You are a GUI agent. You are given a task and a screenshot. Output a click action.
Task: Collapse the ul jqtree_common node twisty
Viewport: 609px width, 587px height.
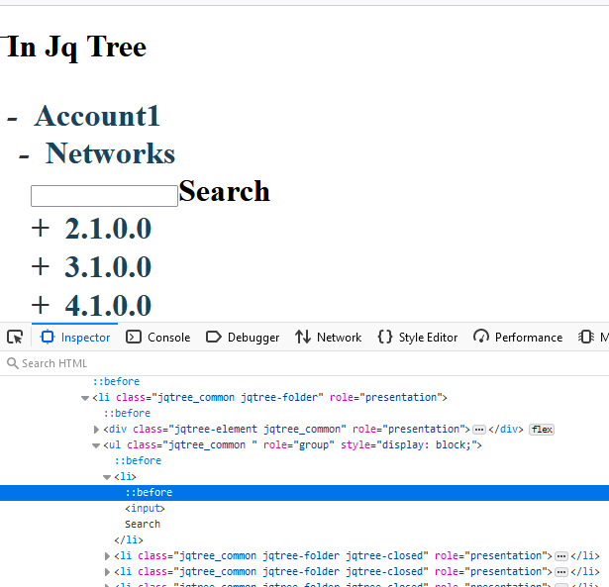96,445
